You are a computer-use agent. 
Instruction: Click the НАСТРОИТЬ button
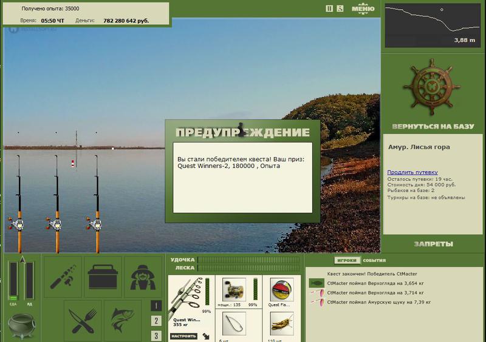(x=183, y=336)
